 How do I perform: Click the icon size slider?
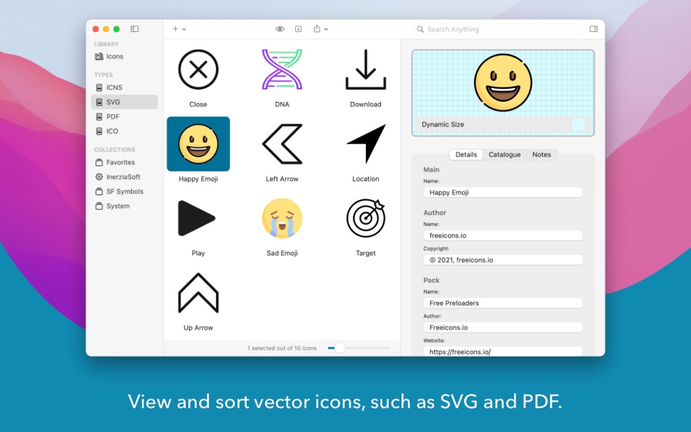[359, 348]
